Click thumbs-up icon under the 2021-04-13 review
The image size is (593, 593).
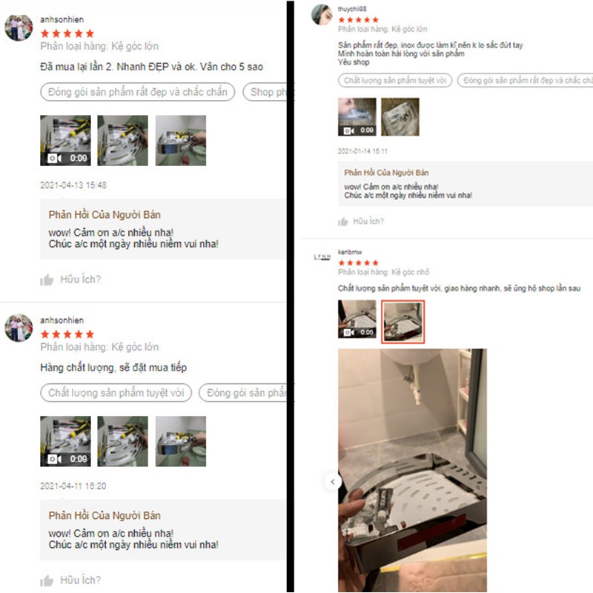coord(47,280)
